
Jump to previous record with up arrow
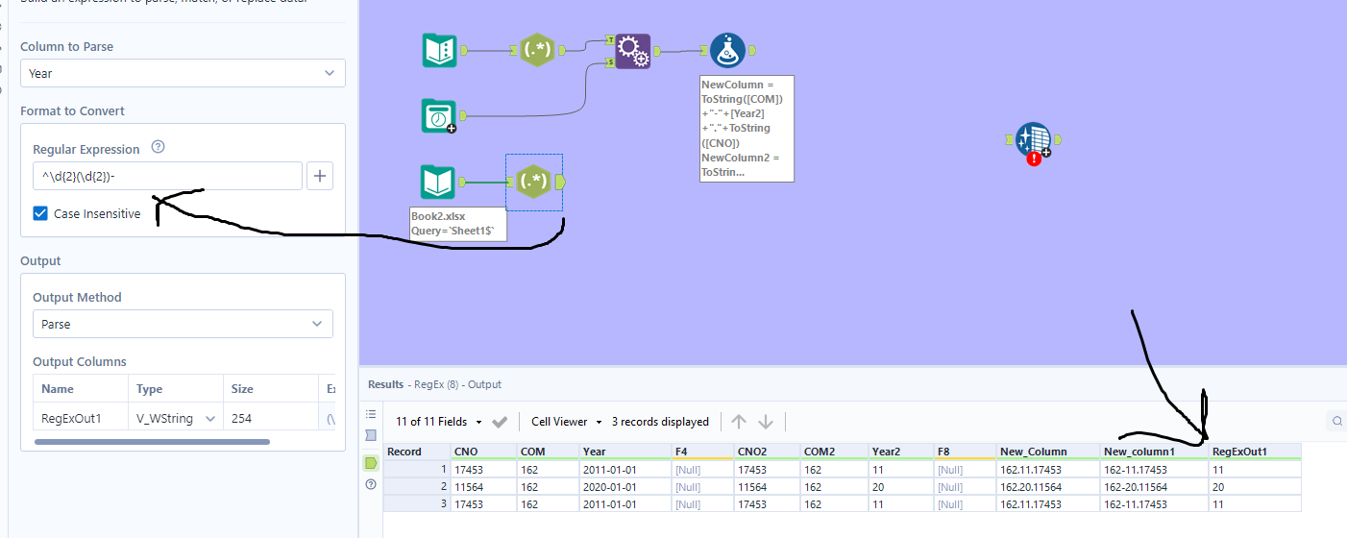click(x=738, y=422)
